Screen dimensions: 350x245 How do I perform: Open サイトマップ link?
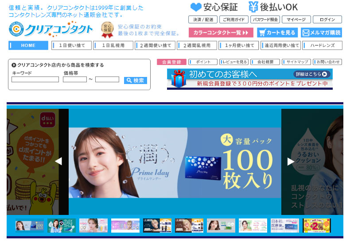[296, 62]
